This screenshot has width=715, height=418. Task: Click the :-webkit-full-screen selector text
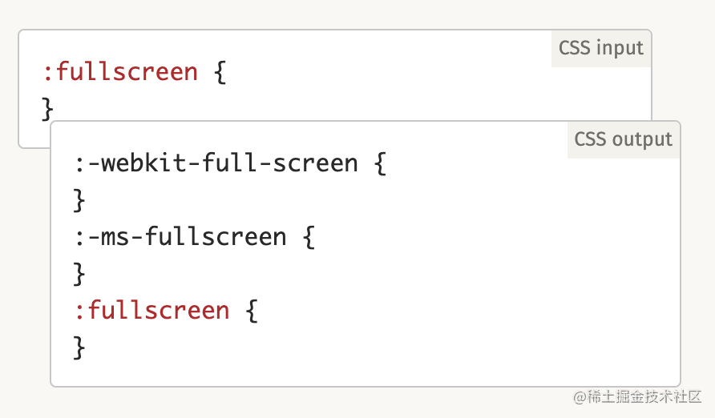click(x=216, y=163)
